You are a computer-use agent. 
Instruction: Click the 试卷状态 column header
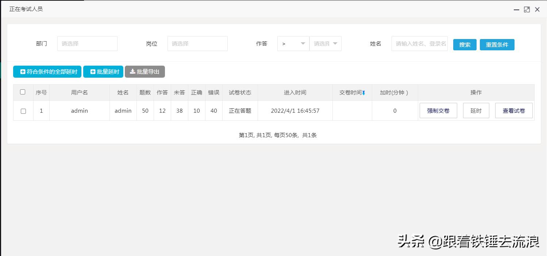click(240, 92)
